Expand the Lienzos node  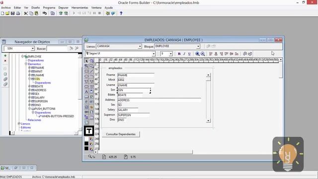tap(19, 124)
